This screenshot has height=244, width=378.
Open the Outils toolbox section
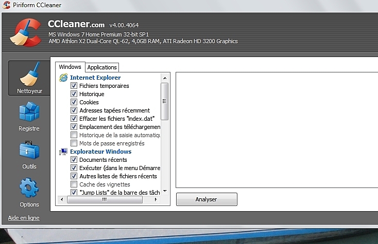(29, 155)
